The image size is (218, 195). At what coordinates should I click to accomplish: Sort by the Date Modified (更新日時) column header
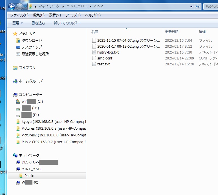click(x=171, y=32)
